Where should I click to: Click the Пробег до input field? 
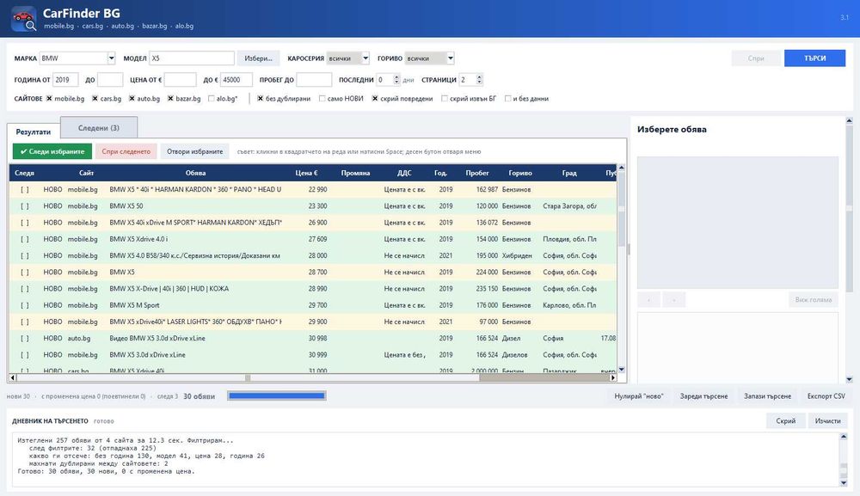314,79
